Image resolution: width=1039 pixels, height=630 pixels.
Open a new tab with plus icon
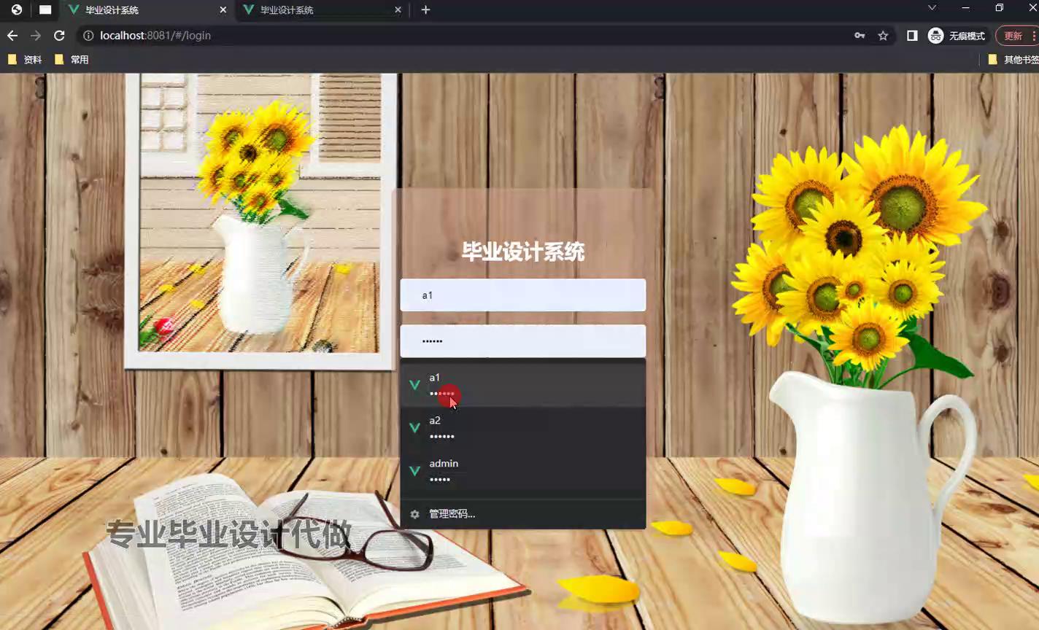pos(426,10)
